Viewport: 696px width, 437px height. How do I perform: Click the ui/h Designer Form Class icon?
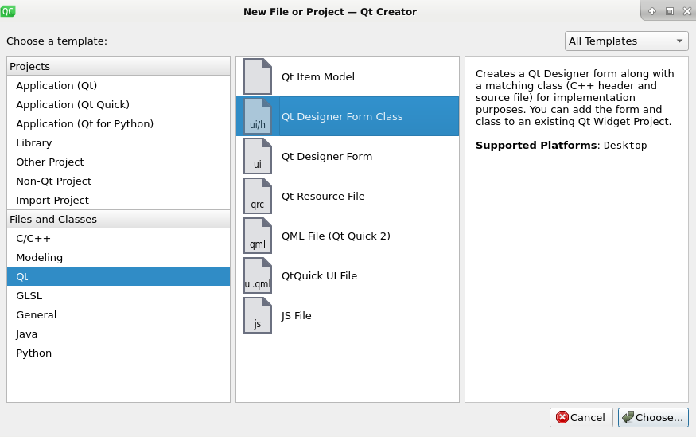coord(258,116)
